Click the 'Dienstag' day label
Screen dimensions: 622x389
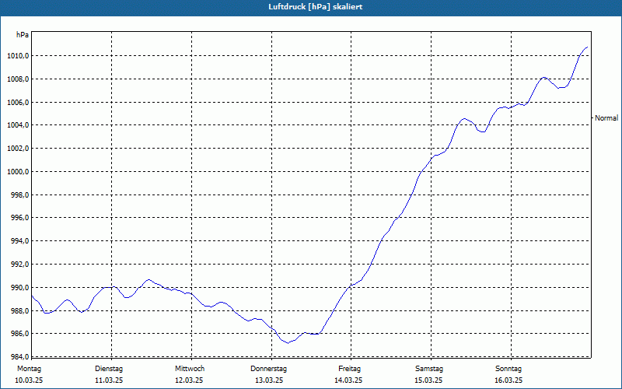(109, 369)
